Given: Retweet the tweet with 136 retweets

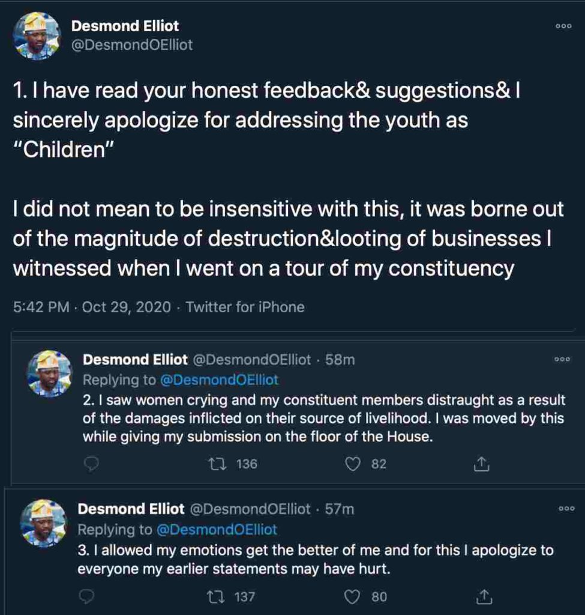Looking at the screenshot, I should click(x=214, y=464).
